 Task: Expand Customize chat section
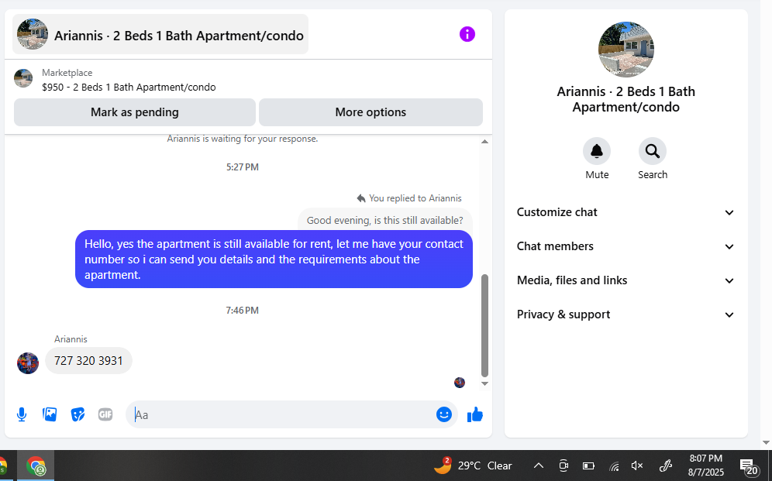[626, 212]
